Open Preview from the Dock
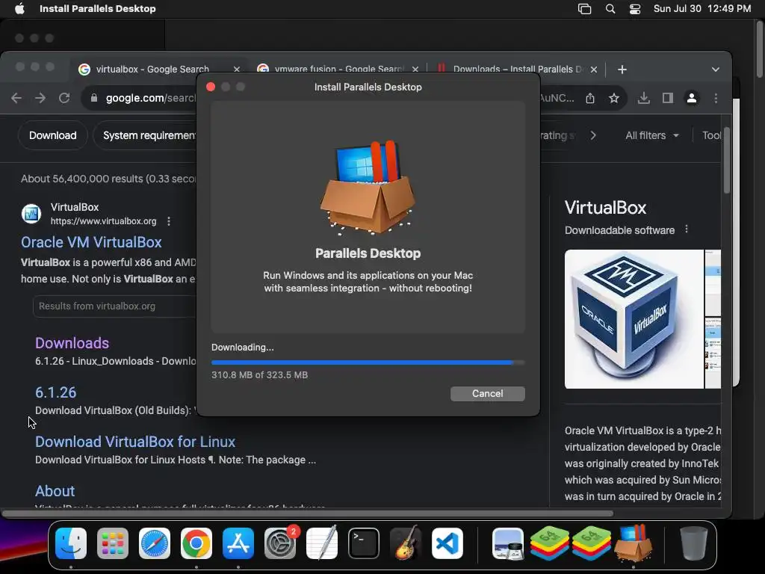Viewport: 765px width, 574px height. [507, 543]
